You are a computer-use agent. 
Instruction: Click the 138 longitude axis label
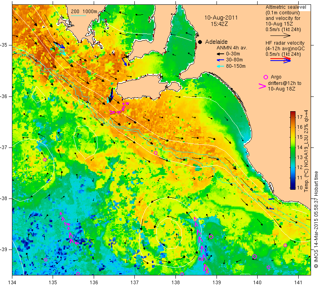click(x=175, y=283)
